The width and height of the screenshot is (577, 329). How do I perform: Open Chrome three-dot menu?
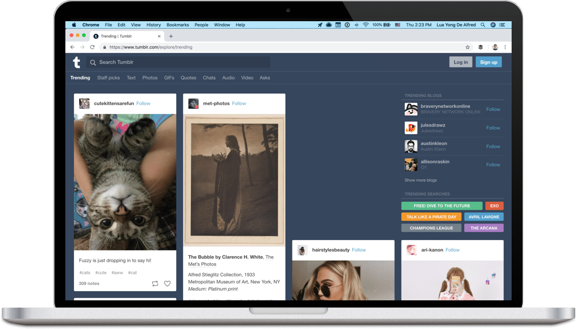pos(505,47)
